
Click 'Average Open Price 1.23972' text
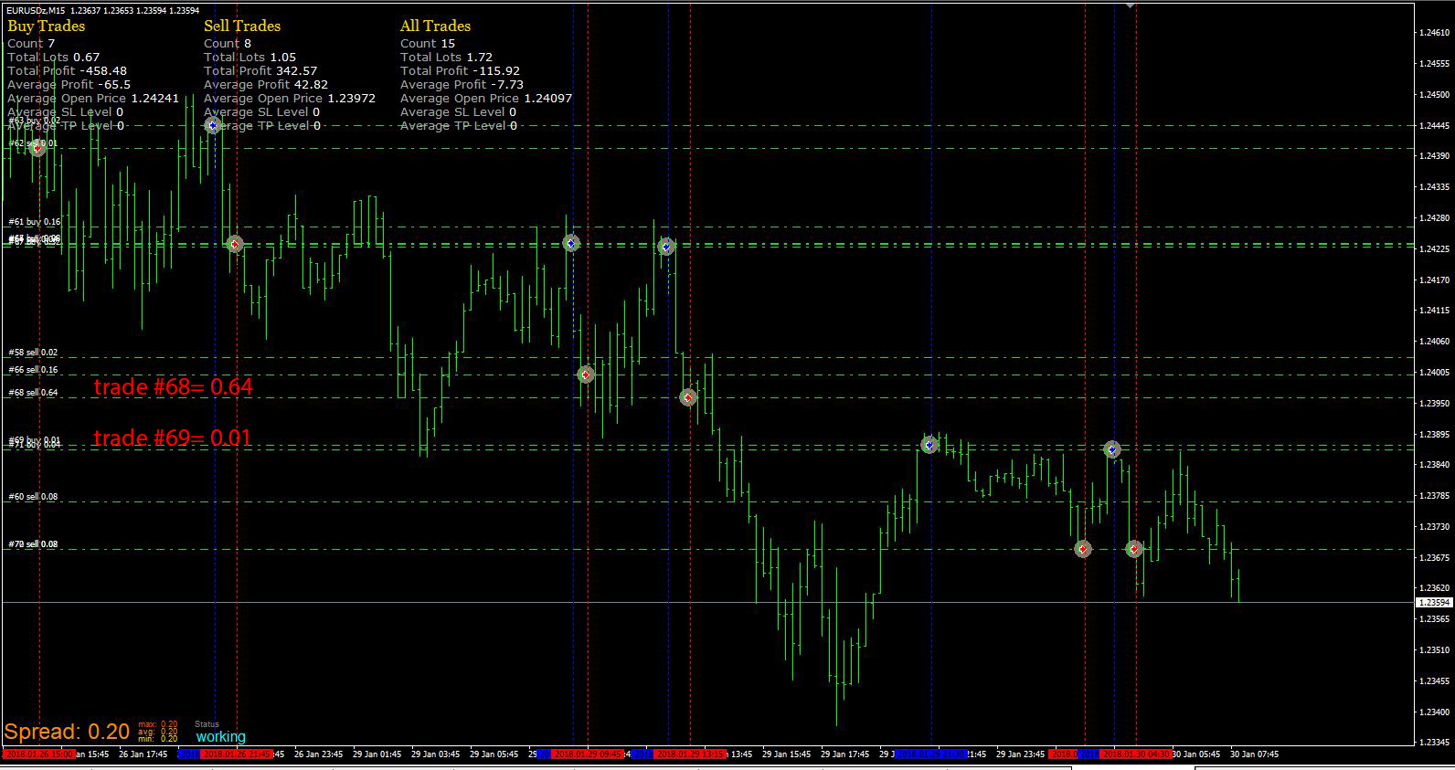tap(290, 98)
